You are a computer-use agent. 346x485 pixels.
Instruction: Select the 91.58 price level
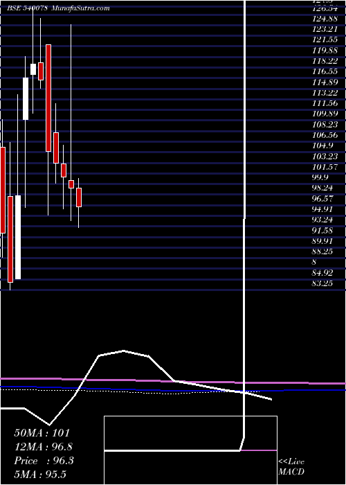tap(322, 230)
